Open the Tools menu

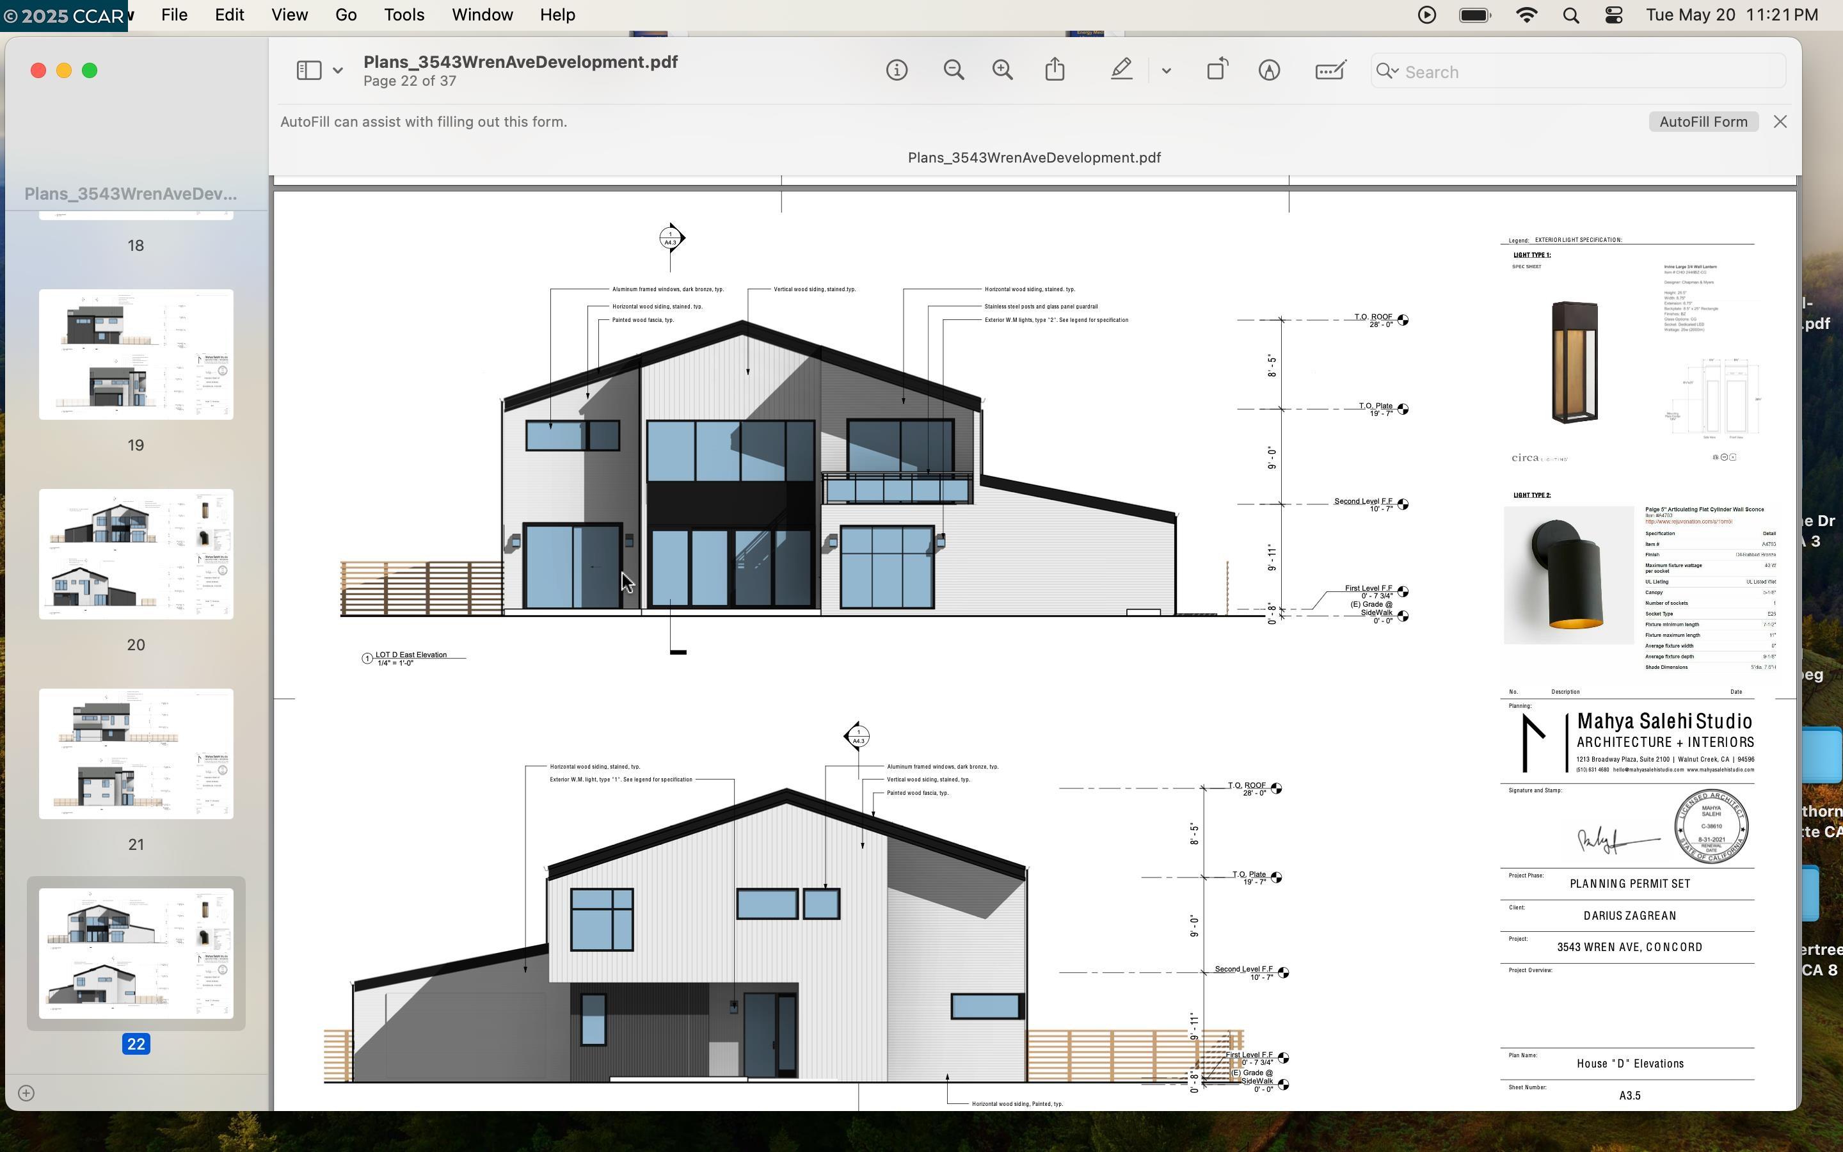click(404, 15)
